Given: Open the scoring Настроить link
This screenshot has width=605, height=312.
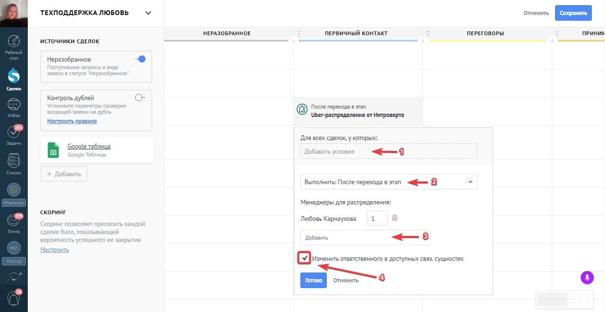Looking at the screenshot, I should pyautogui.click(x=55, y=250).
